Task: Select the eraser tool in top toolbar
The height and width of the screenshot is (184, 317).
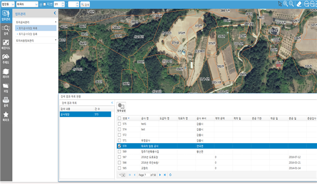Action: 299,4
